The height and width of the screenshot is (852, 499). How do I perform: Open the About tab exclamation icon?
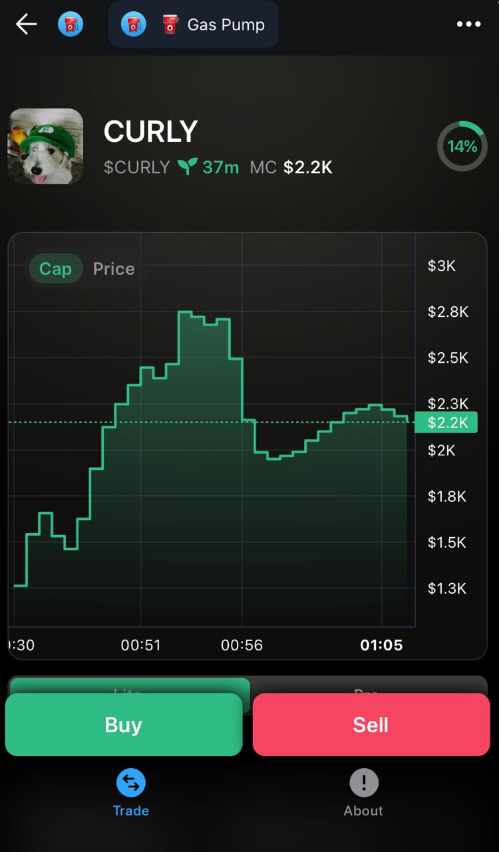(364, 784)
